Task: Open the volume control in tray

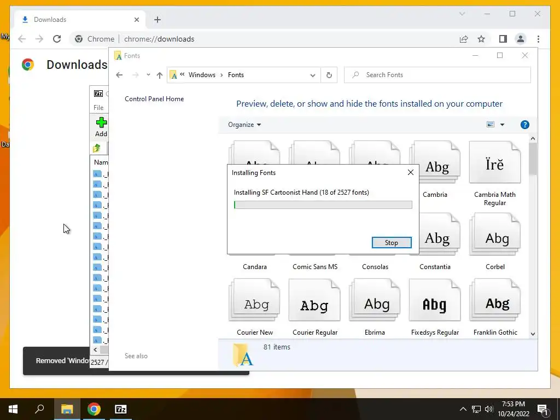Action: point(488,409)
